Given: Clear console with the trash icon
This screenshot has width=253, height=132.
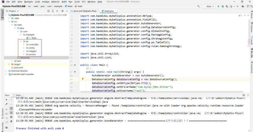Looking at the screenshot, I should tap(11, 121).
